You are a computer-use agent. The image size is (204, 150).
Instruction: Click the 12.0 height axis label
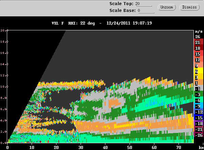tap(4, 75)
